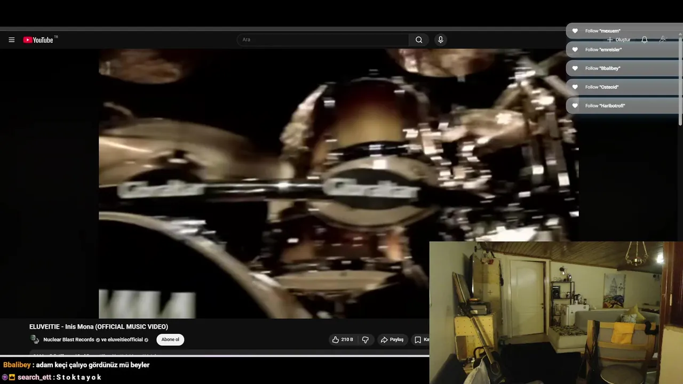The height and width of the screenshot is (384, 683).
Task: Focus the Ara search field
Action: 323,40
